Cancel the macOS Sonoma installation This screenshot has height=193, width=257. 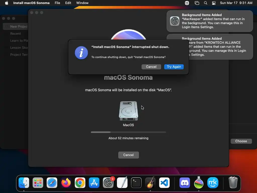(x=128, y=155)
